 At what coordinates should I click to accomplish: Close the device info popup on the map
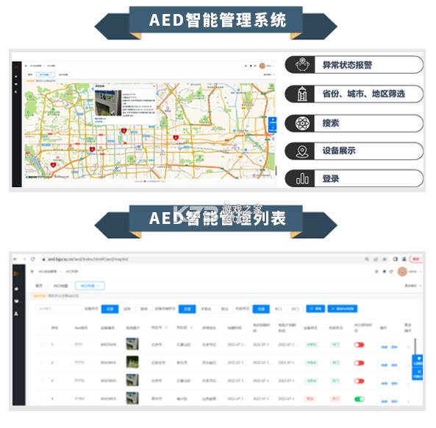(154, 86)
